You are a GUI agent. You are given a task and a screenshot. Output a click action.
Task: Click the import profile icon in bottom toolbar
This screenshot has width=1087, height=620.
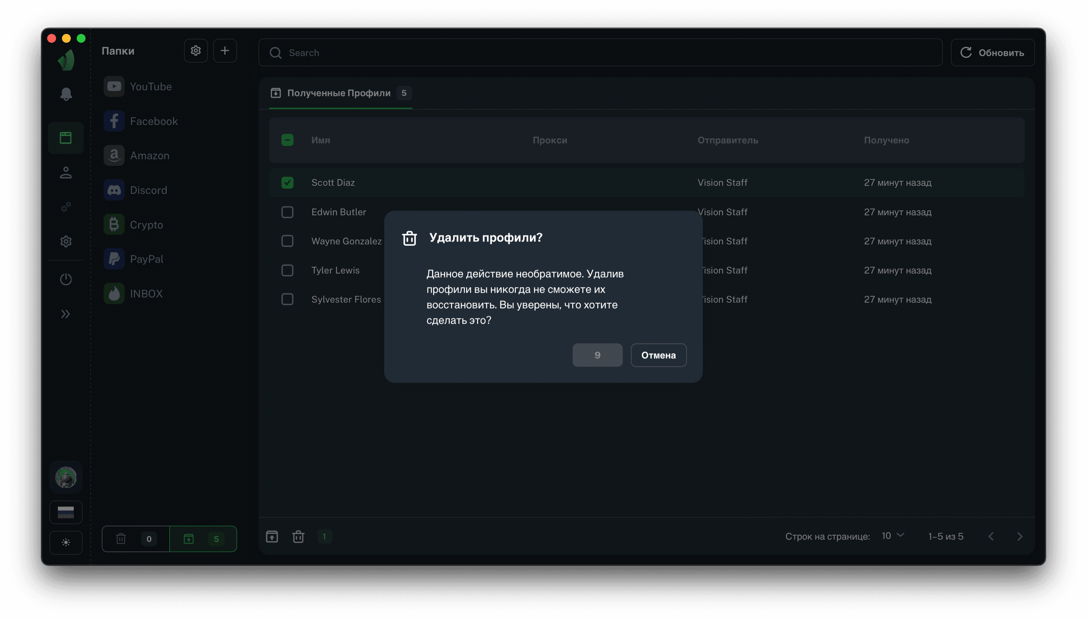[x=272, y=537]
